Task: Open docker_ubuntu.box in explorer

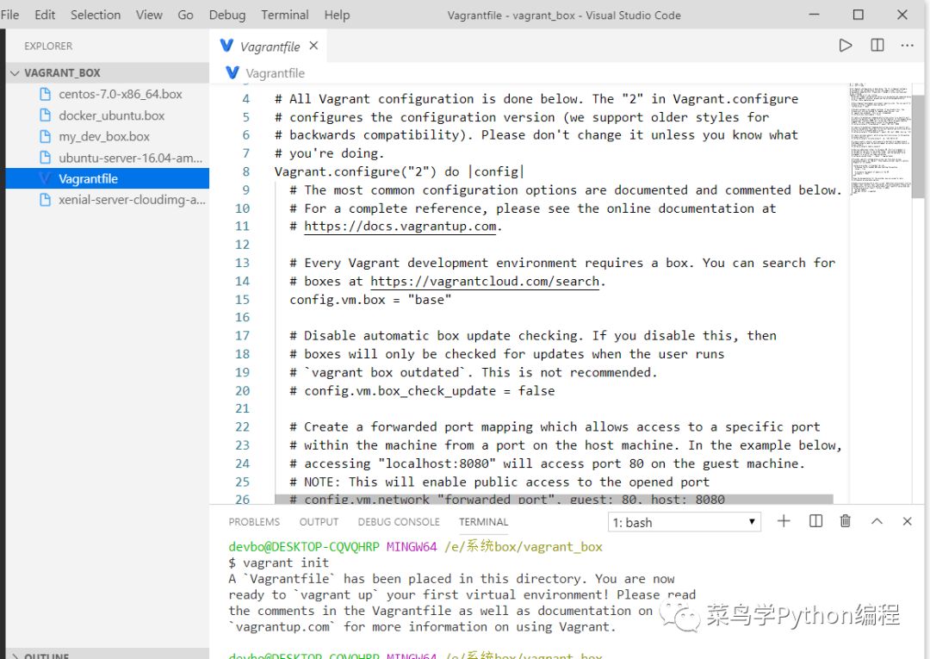Action: coord(111,115)
